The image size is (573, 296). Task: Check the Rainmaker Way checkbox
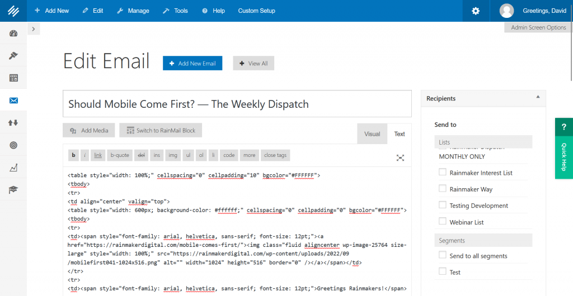click(443, 188)
